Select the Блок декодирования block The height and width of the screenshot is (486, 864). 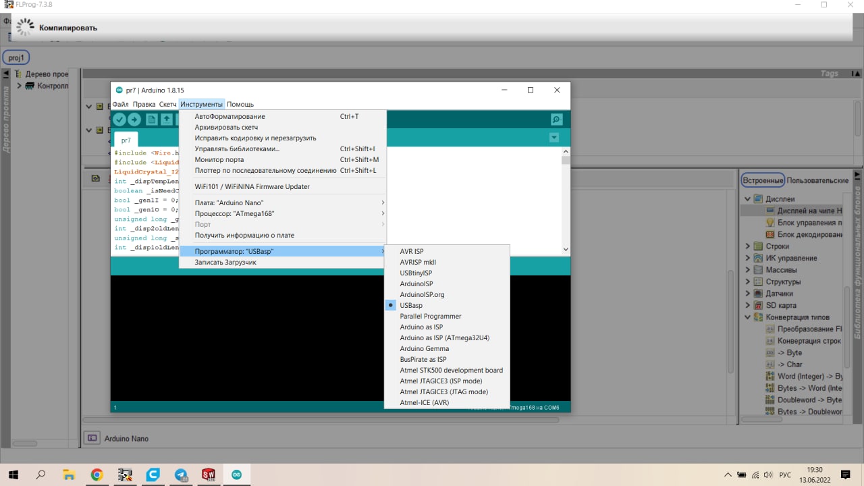point(803,234)
